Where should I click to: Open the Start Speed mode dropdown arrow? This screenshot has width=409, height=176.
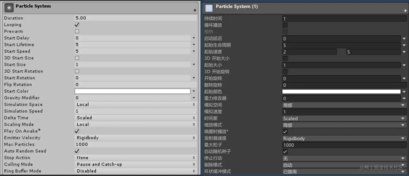point(194,51)
